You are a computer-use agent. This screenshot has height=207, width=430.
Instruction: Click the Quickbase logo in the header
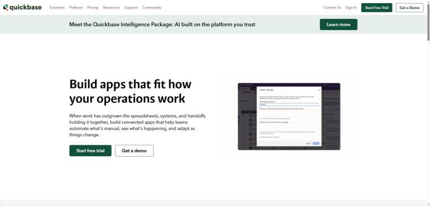point(22,8)
